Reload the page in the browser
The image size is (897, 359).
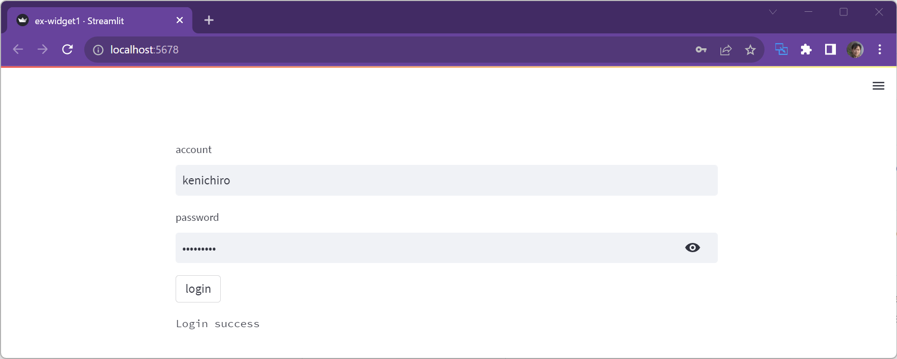(67, 49)
